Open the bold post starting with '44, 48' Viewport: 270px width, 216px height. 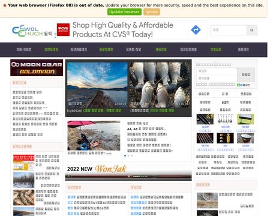click(146, 129)
